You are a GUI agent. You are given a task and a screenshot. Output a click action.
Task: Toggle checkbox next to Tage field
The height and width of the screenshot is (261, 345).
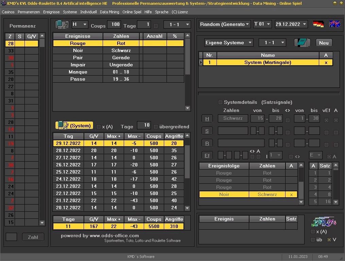pos(156,26)
